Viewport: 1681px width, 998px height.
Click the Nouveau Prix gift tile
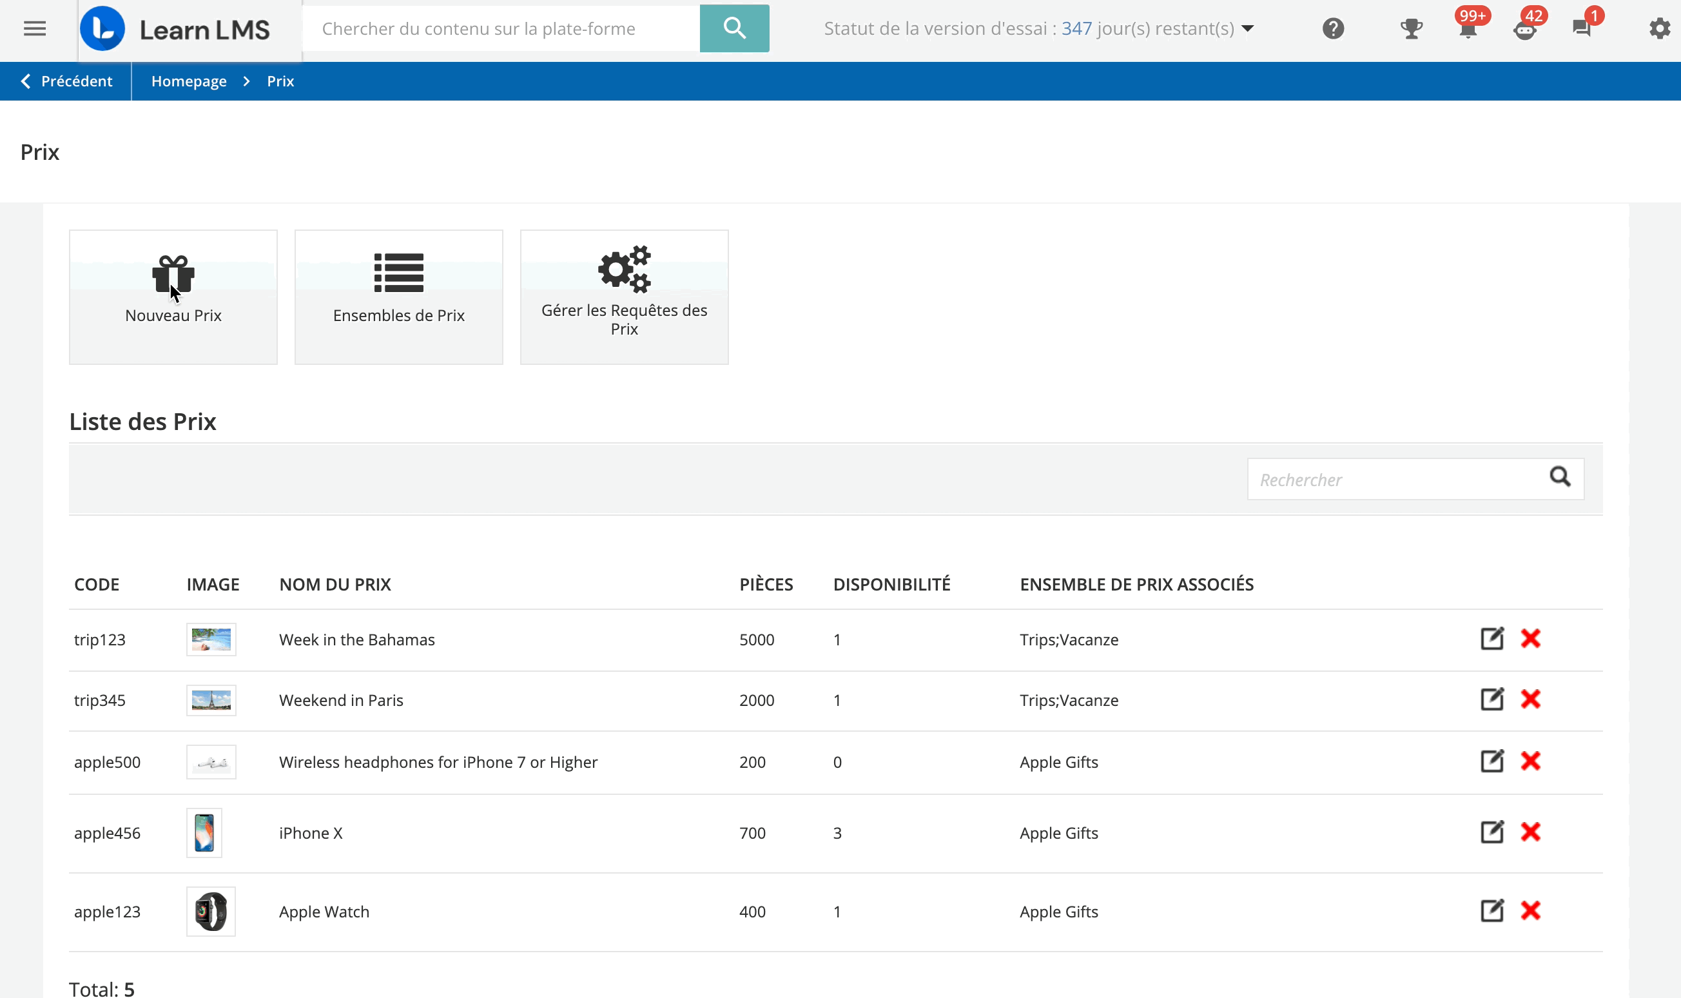(173, 297)
